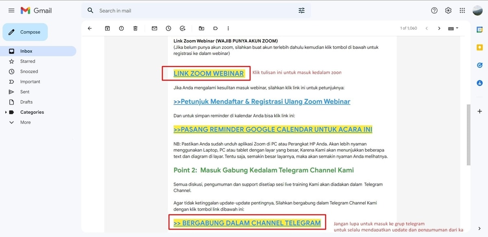The image size is (488, 237).
Task: Open the More options three-dot menu
Action: [228, 28]
